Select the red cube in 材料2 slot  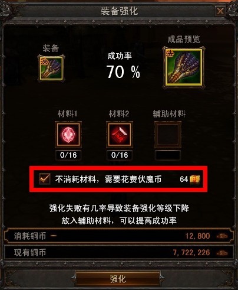120,135
